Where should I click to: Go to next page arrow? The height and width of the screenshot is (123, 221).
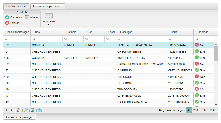[x=11, y=110]
